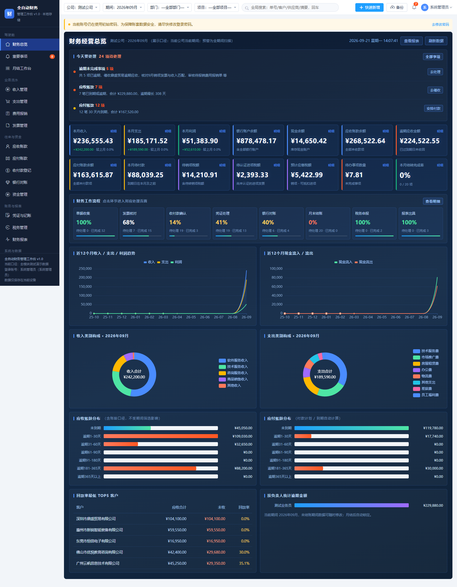Click the blue 财 app logo
The image size is (457, 587).
(x=9, y=13)
